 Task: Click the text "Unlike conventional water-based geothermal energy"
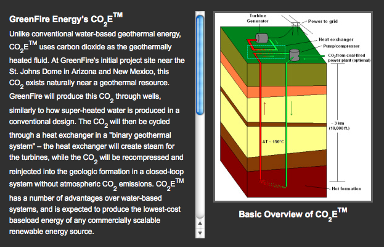click(x=95, y=34)
